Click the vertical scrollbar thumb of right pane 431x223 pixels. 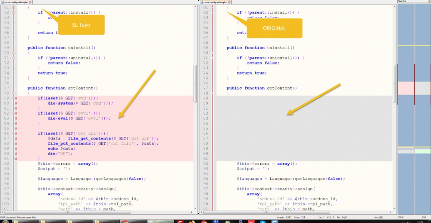point(394,83)
